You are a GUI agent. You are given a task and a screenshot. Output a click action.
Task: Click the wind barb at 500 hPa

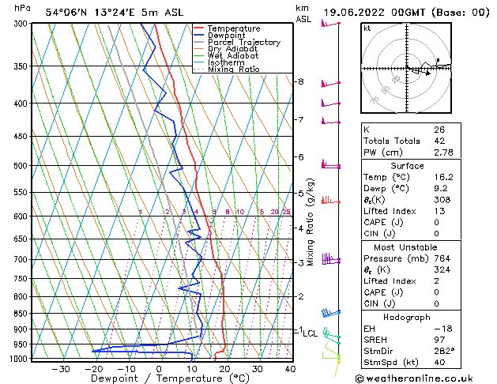[x=330, y=165]
